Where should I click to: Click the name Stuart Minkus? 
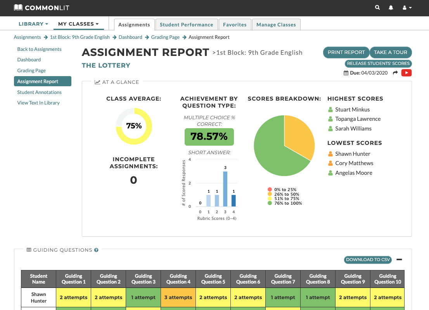[x=352, y=110]
